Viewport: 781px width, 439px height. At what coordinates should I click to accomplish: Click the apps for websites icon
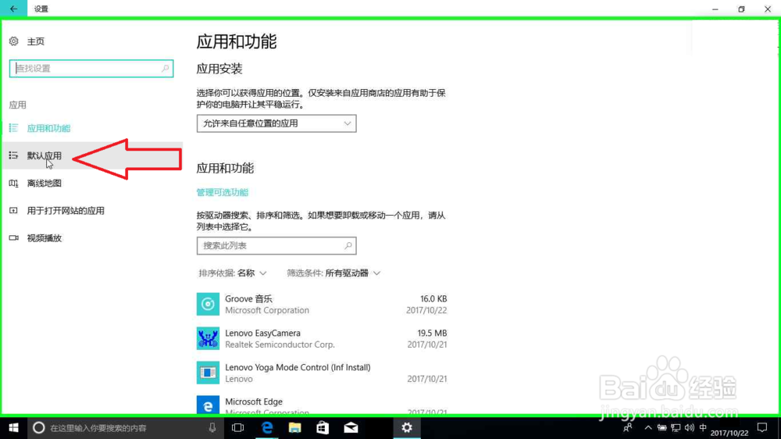click(x=13, y=211)
